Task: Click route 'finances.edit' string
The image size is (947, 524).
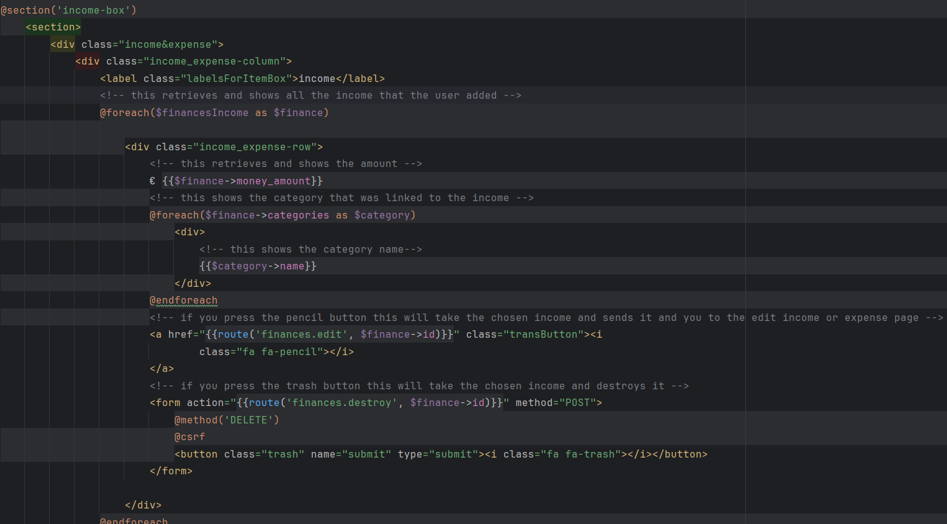Action: click(x=302, y=335)
